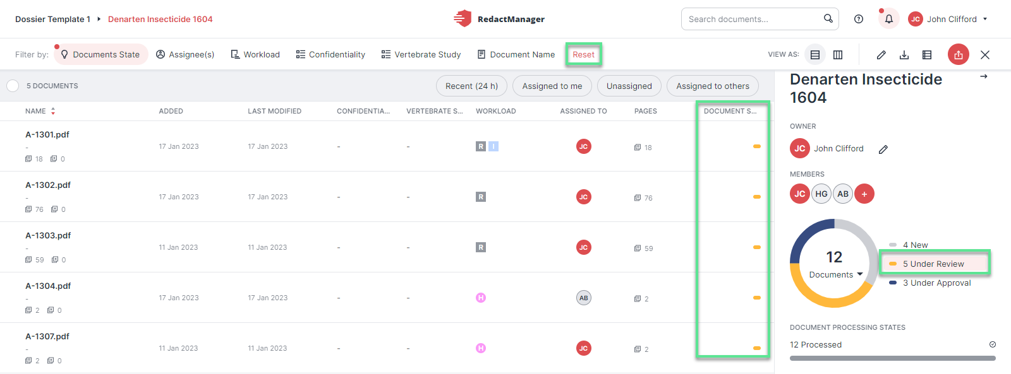1011x374 pixels.
Task: Open the Workload filter dropdown
Action: (255, 54)
